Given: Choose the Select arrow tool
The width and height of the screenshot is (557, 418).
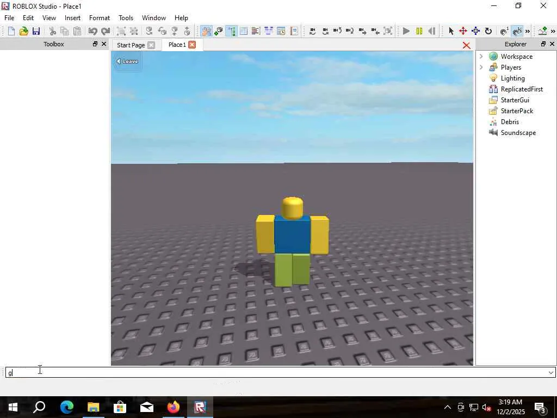Looking at the screenshot, I should point(451,31).
